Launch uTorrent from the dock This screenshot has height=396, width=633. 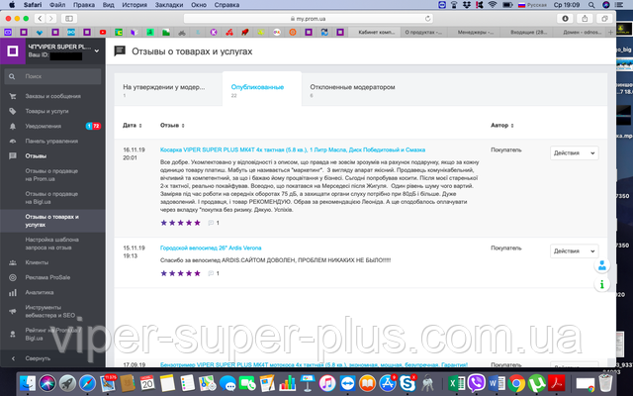click(x=536, y=383)
